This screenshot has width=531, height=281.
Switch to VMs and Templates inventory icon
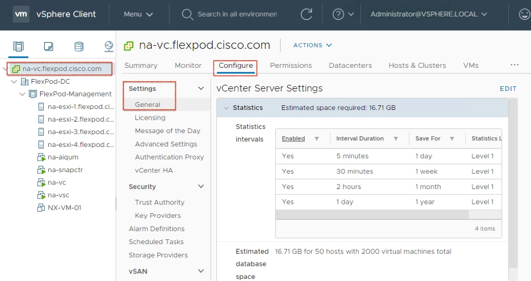point(48,46)
